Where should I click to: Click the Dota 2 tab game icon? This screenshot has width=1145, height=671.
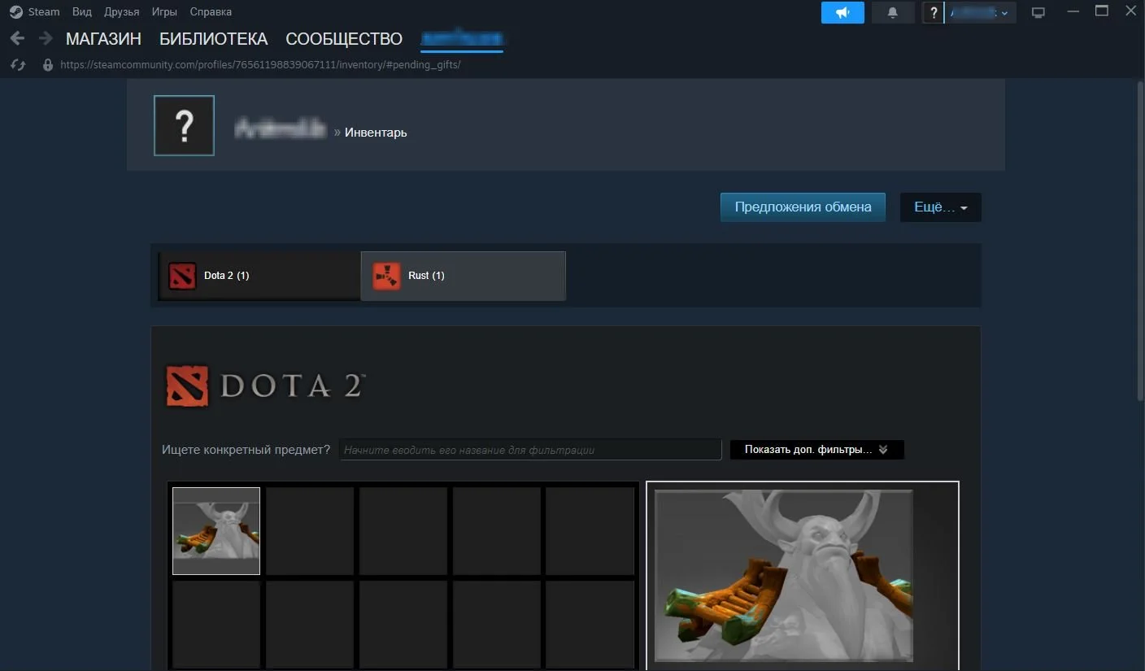[182, 276]
